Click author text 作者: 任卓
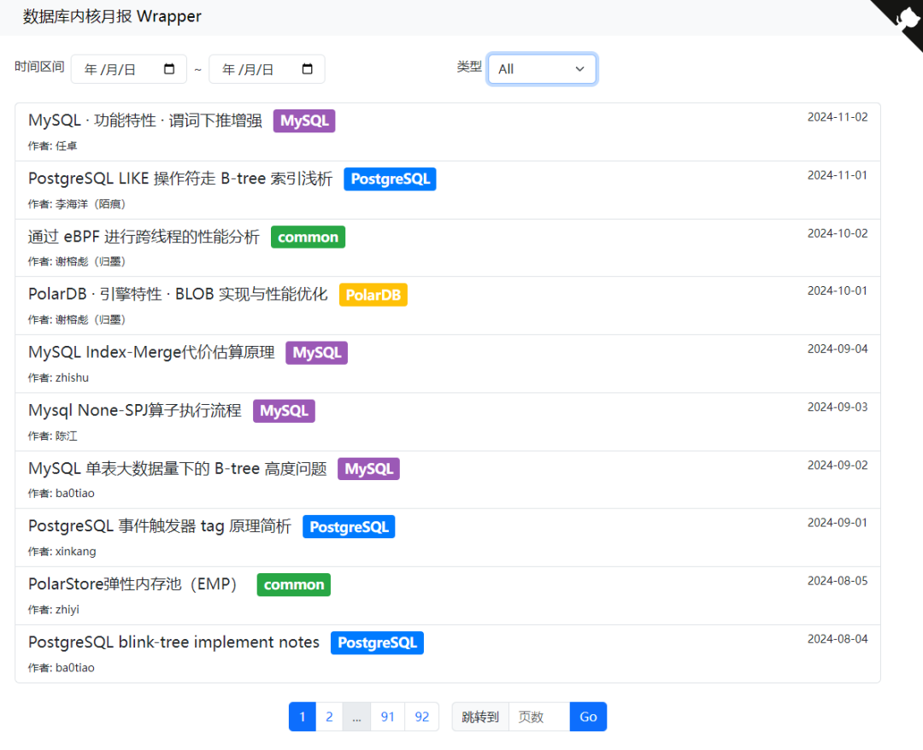The image size is (923, 750). (52, 146)
